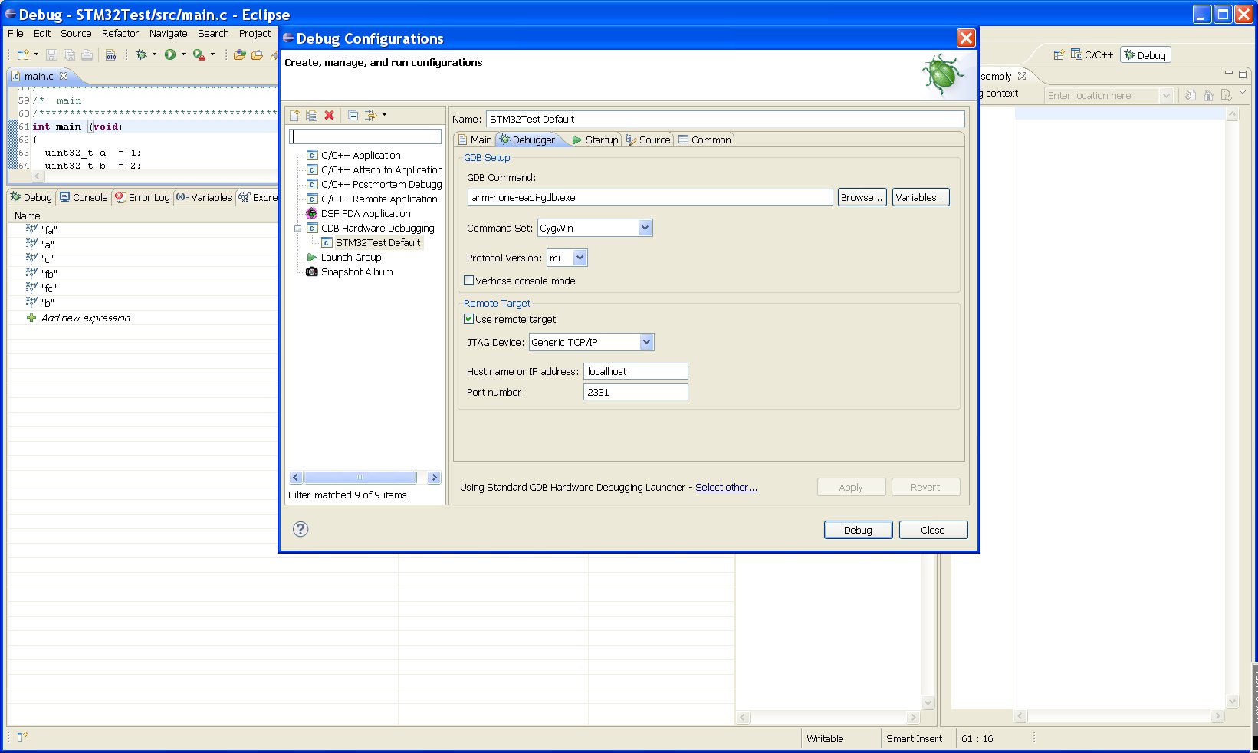Image resolution: width=1258 pixels, height=753 pixels.
Task: Open the filter icon's dropdown arrow
Action: pyautogui.click(x=384, y=115)
